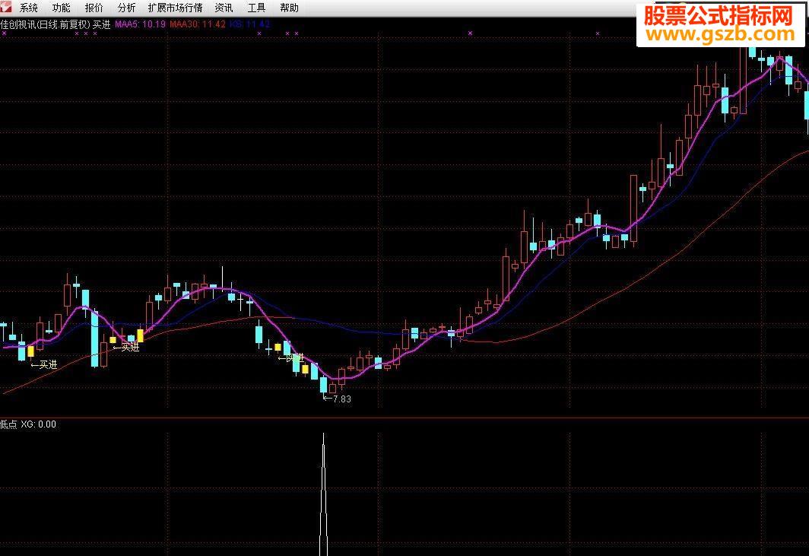Open the 资讯 menu
This screenshot has width=809, height=556.
pyautogui.click(x=224, y=8)
